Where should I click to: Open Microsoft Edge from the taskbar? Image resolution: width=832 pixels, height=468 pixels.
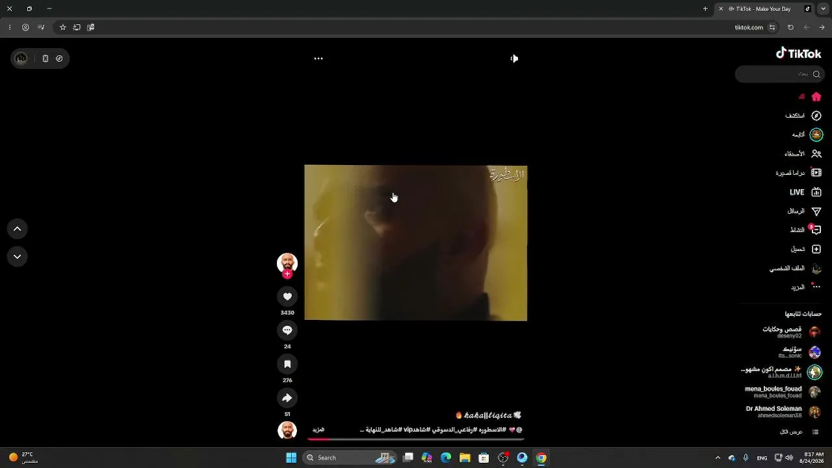(446, 458)
